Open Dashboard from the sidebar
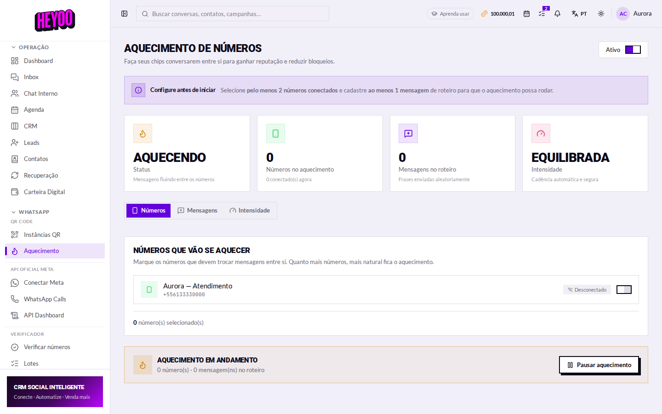The width and height of the screenshot is (662, 414). 55,61
